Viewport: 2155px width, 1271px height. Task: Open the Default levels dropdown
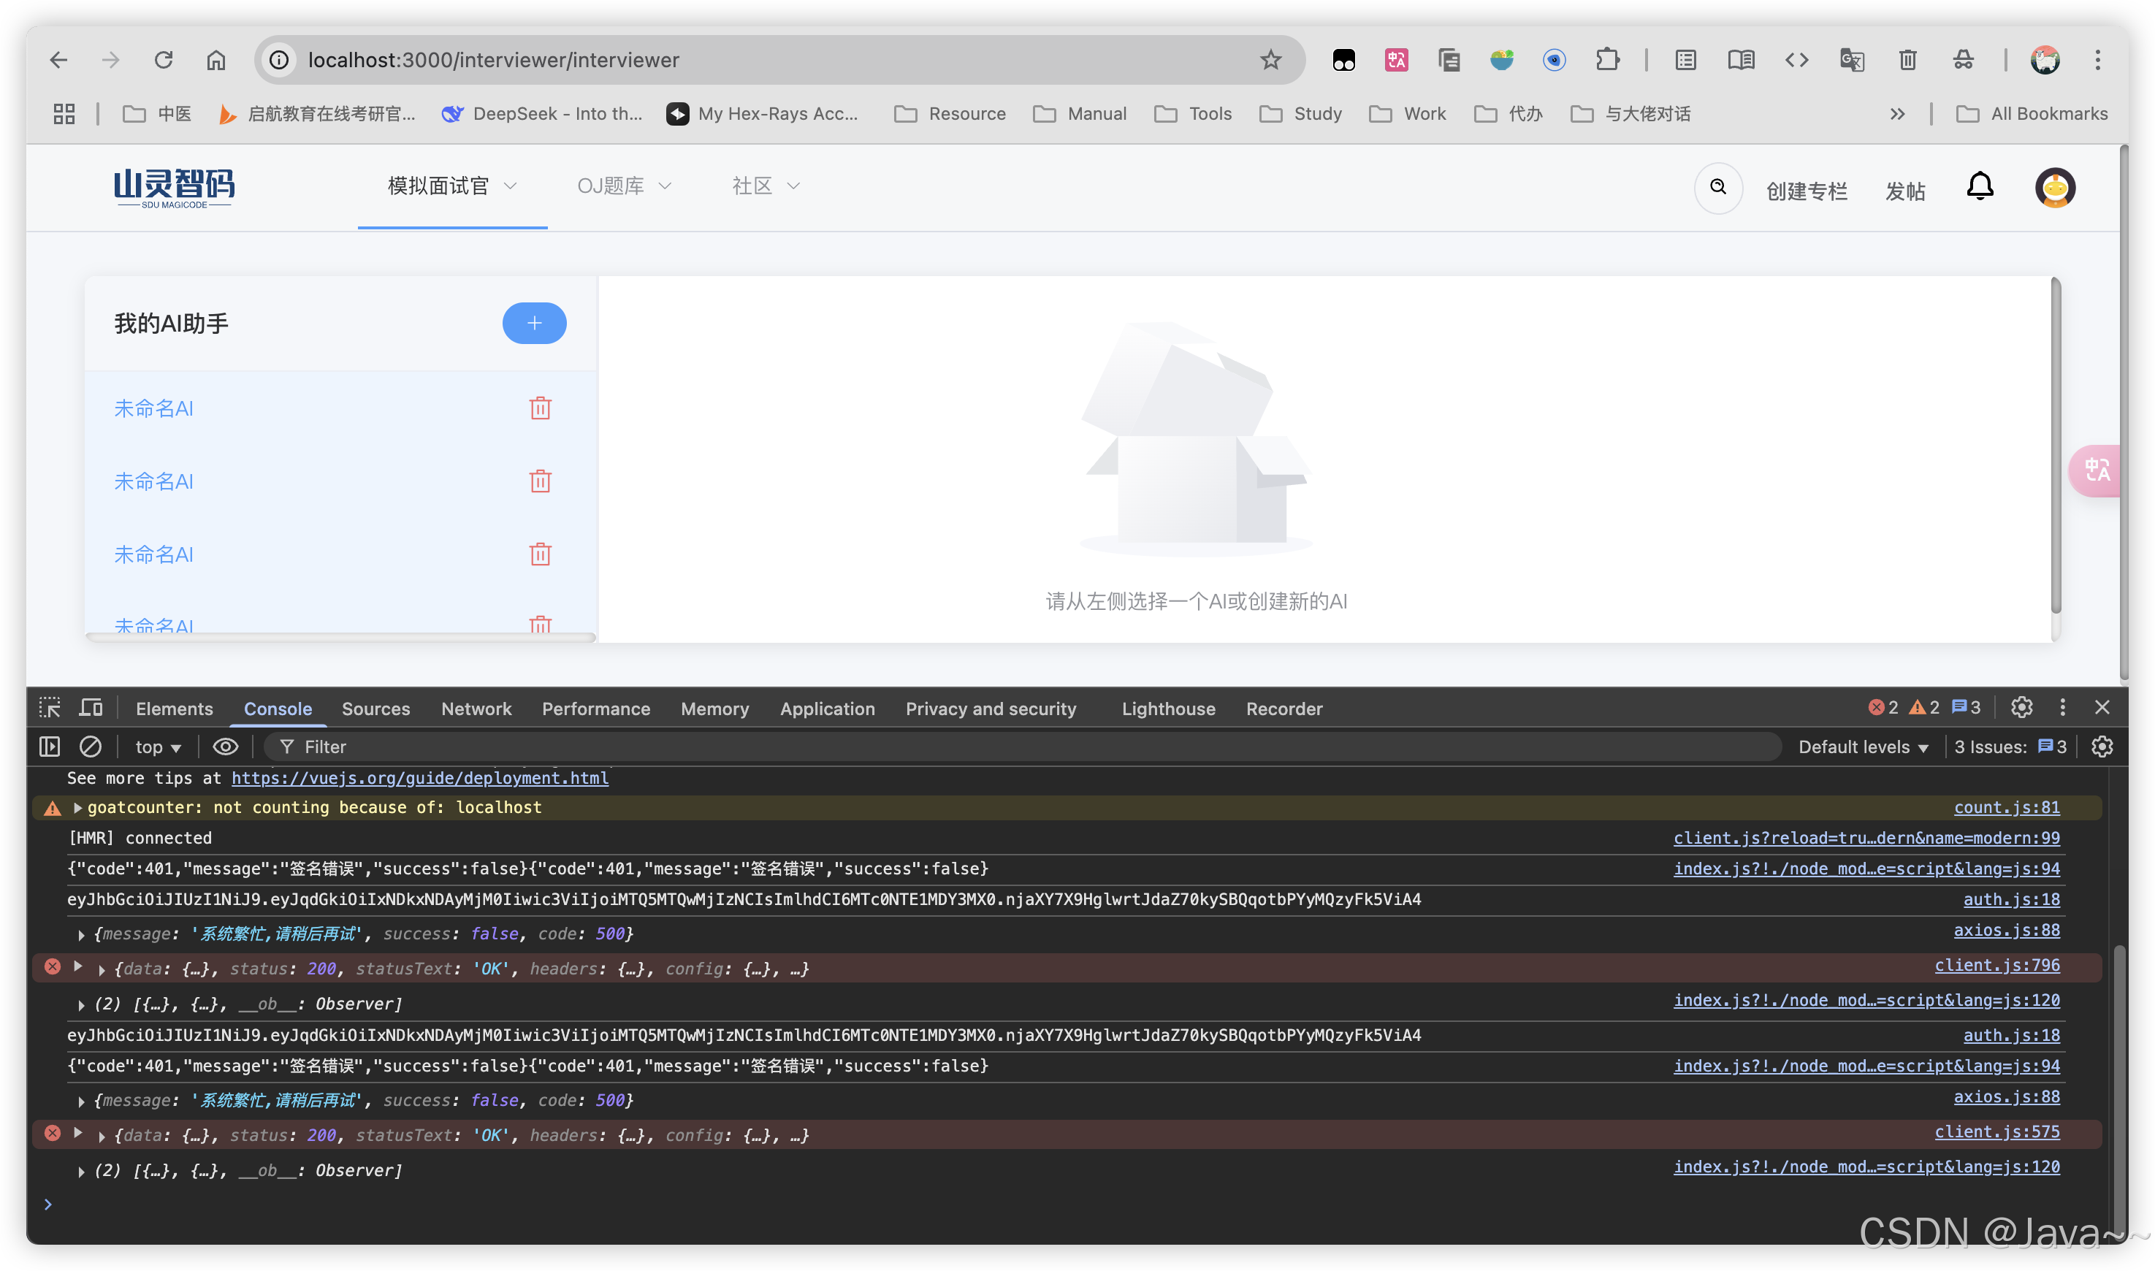tap(1862, 747)
